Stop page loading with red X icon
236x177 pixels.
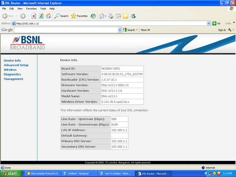(x=34, y=16)
